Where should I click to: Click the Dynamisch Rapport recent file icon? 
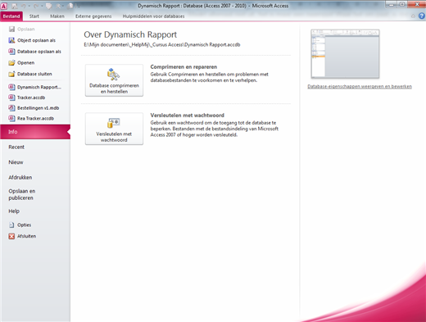(x=11, y=87)
